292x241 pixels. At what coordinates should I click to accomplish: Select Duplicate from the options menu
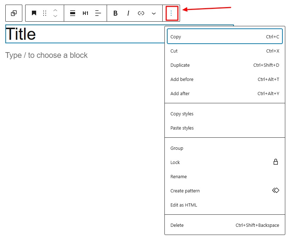point(180,65)
